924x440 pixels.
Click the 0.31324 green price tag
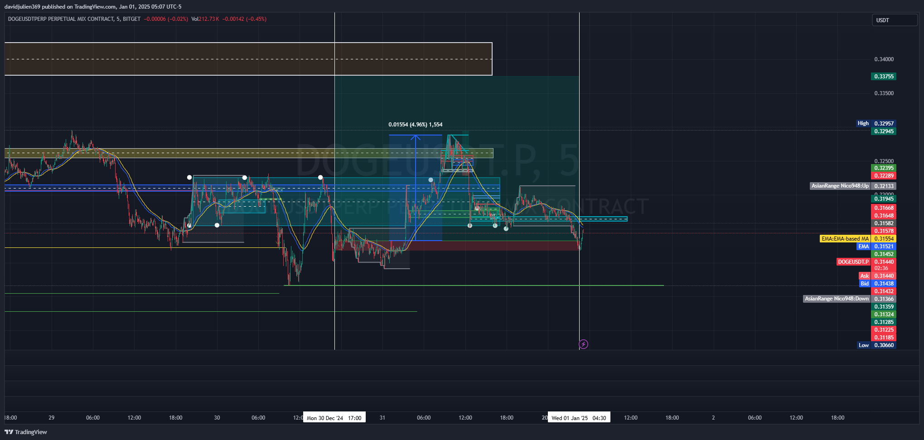coord(884,314)
